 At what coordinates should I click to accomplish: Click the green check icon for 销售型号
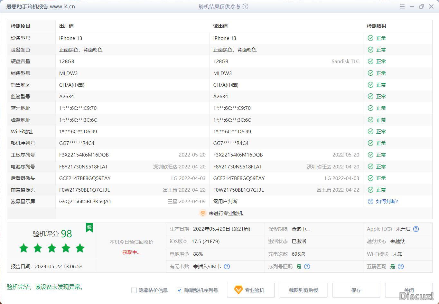point(370,73)
